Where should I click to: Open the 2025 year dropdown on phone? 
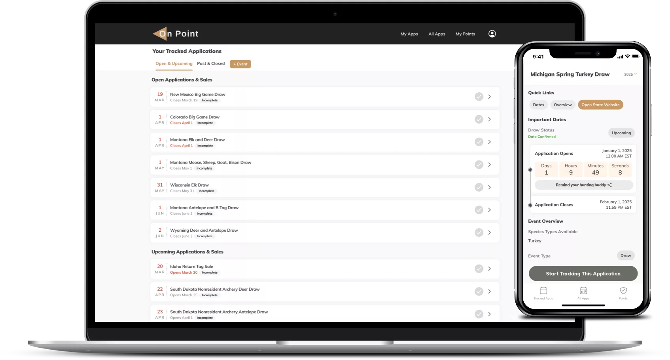pos(630,74)
